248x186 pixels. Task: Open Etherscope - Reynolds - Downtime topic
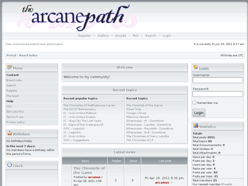tap(150, 128)
